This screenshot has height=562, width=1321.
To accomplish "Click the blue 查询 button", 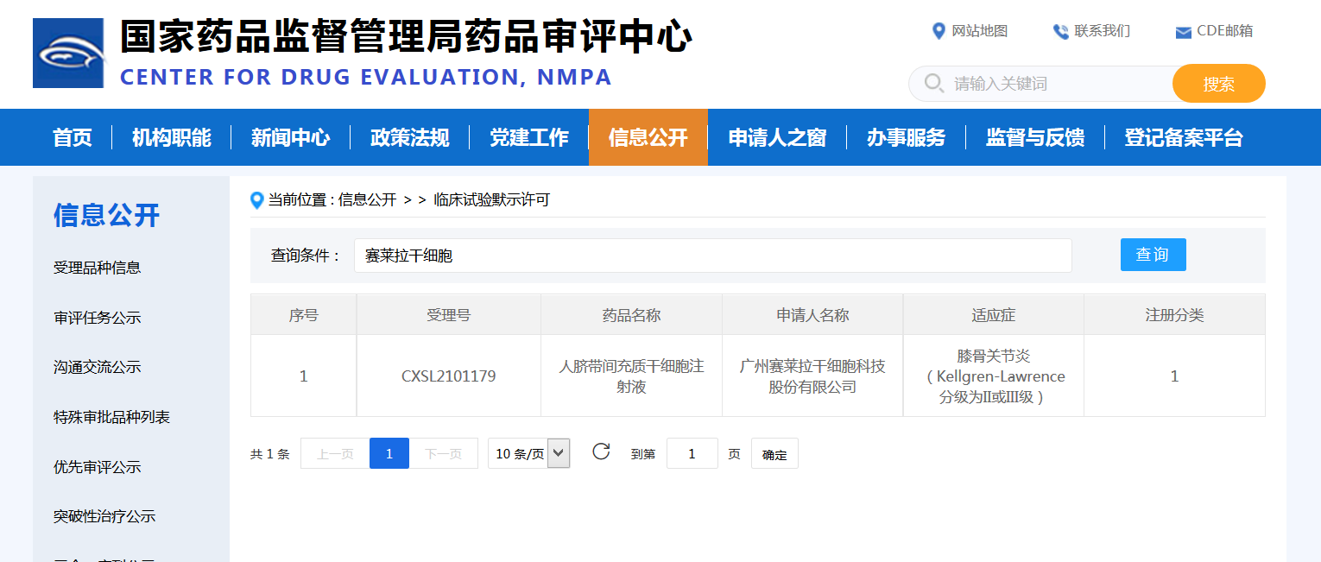I will pos(1154,255).
